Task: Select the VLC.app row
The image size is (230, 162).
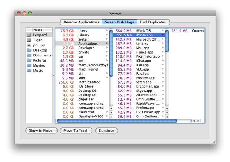Action: click(139, 69)
